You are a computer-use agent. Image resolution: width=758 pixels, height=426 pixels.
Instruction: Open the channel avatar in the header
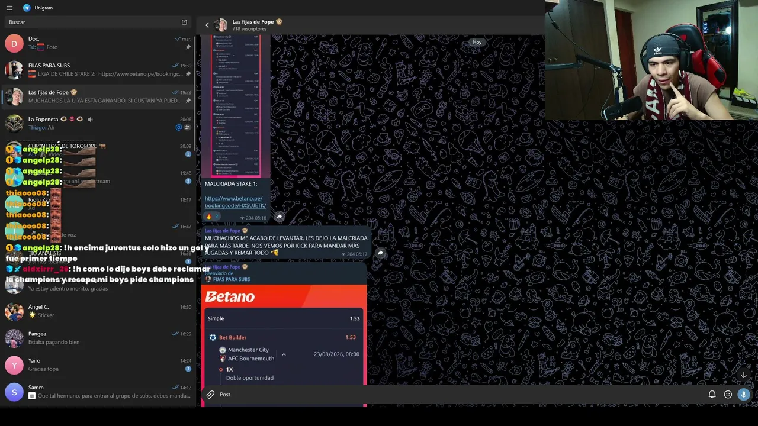tap(221, 25)
